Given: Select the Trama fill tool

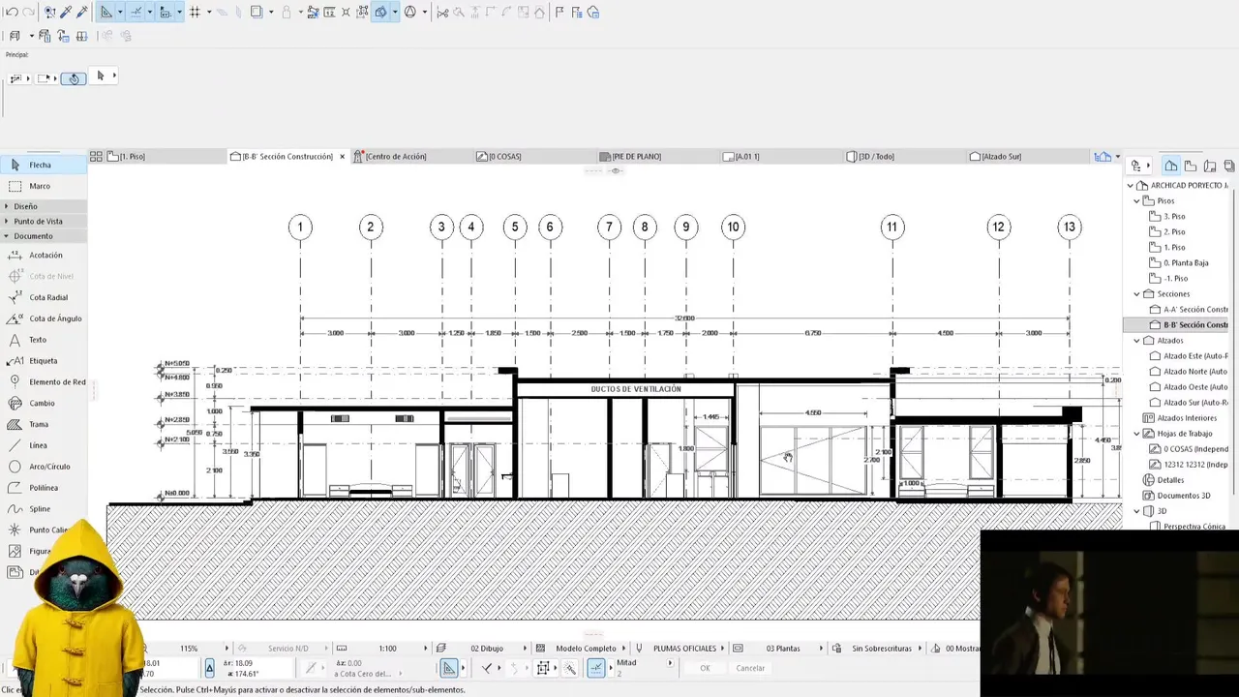Looking at the screenshot, I should click(44, 424).
